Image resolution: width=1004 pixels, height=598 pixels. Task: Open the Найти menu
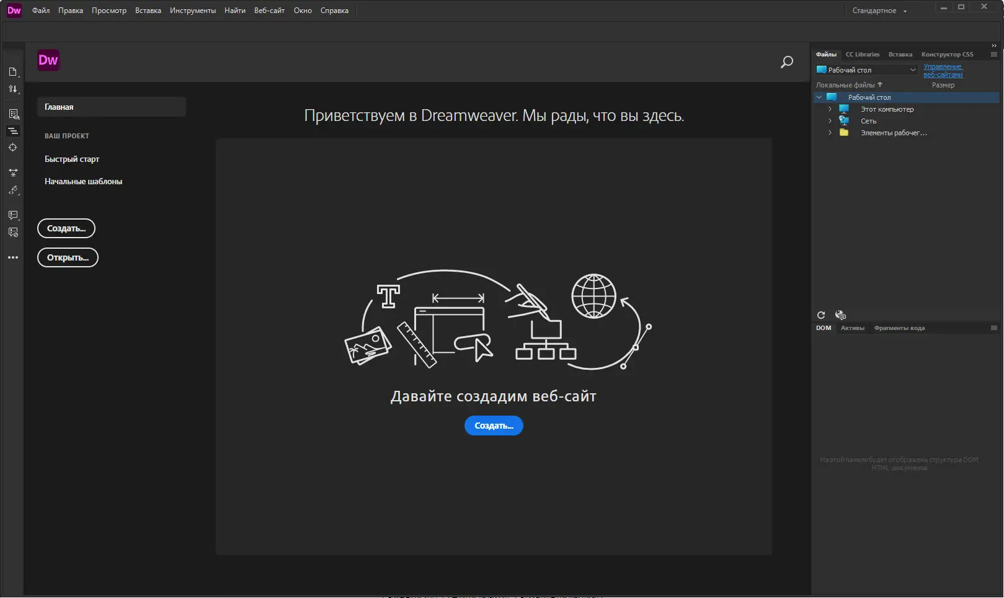(235, 11)
